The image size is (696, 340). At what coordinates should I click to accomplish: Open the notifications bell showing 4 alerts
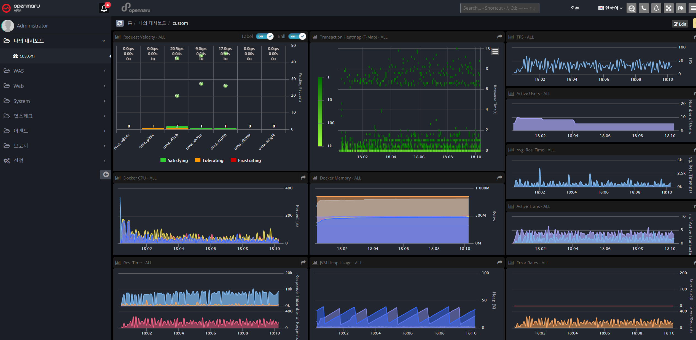(x=104, y=8)
